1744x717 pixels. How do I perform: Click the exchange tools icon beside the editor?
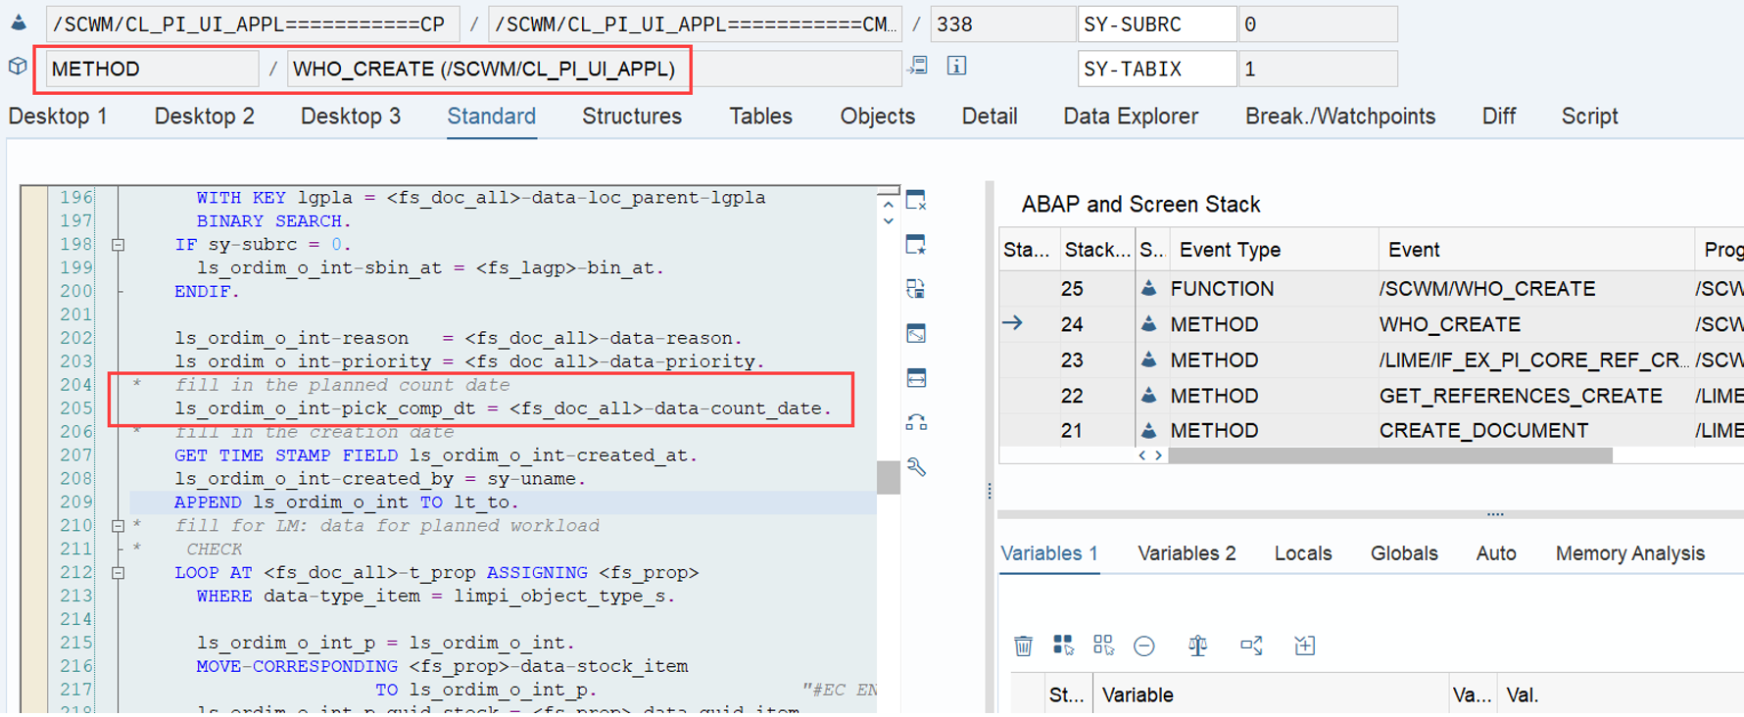point(916,422)
